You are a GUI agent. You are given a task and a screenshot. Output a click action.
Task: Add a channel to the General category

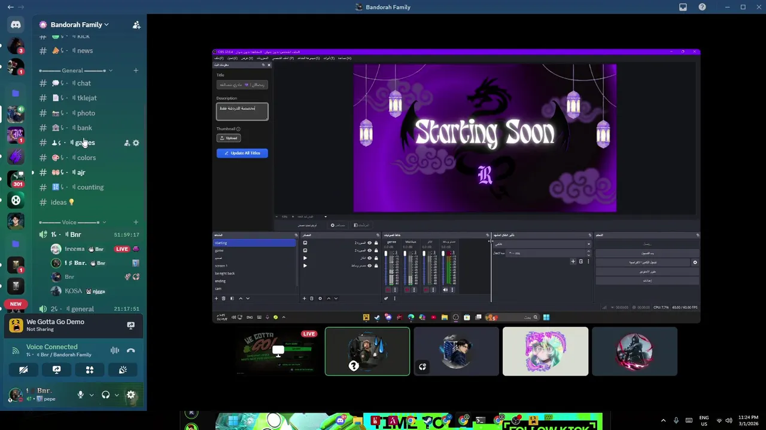(x=136, y=70)
